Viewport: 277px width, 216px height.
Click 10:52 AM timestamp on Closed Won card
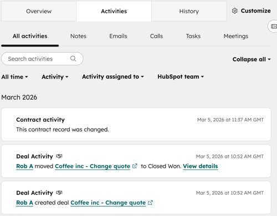pos(230,156)
